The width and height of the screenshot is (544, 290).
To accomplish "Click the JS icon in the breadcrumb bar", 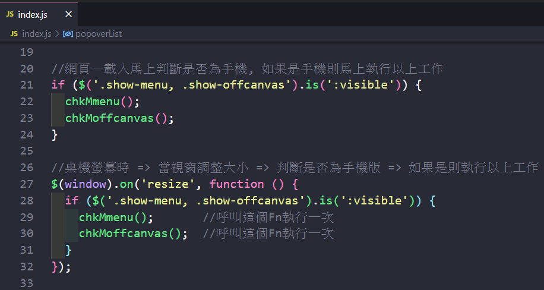I will (x=14, y=34).
